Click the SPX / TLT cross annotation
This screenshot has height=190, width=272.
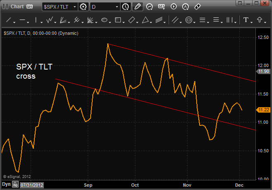click(x=34, y=71)
